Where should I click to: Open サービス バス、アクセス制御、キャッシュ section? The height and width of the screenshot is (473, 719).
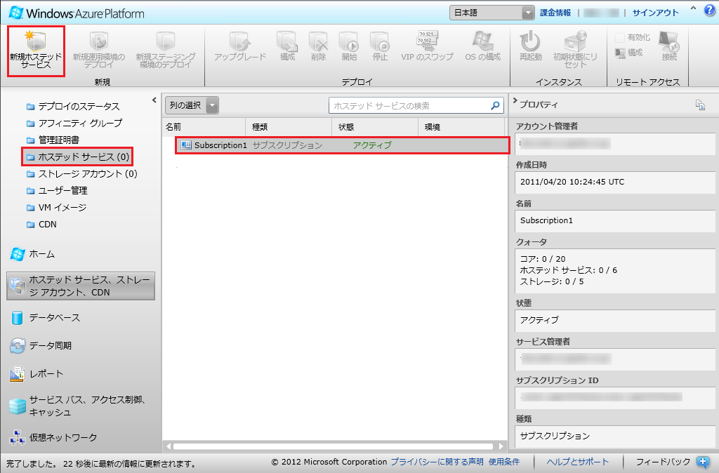[78, 406]
